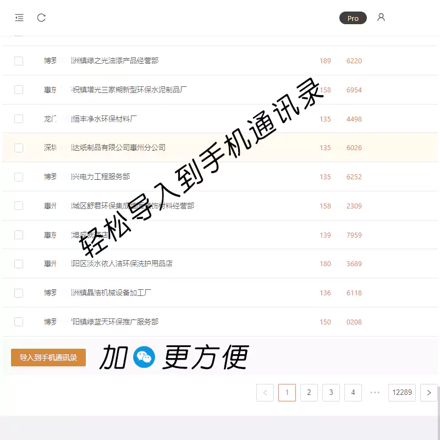The height and width of the screenshot is (440, 440).
Task: Click the pagination ellipsis to jump pages
Action: pos(375,392)
